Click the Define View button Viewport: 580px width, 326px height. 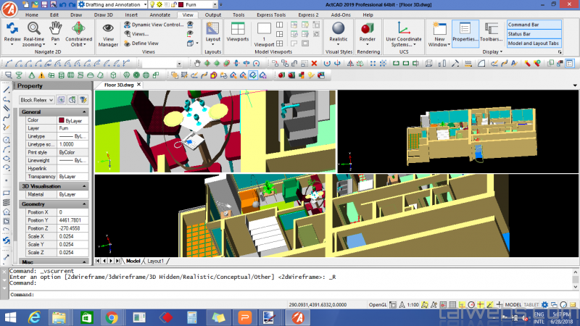coord(140,43)
